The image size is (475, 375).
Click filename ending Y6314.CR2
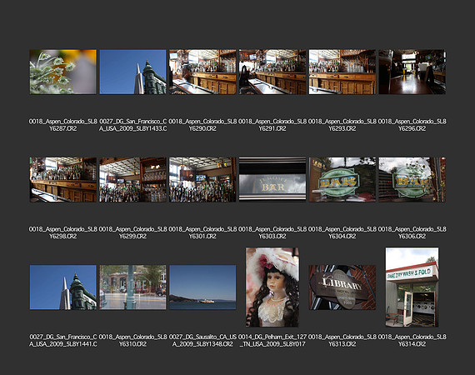coord(412,341)
